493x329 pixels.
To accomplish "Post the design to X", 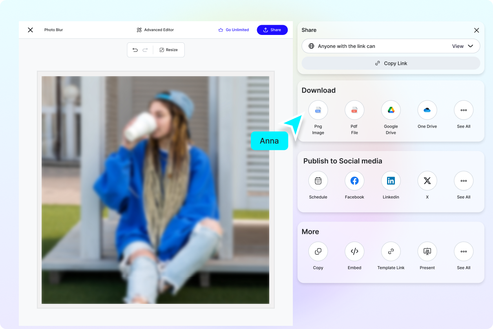I will coord(427,181).
